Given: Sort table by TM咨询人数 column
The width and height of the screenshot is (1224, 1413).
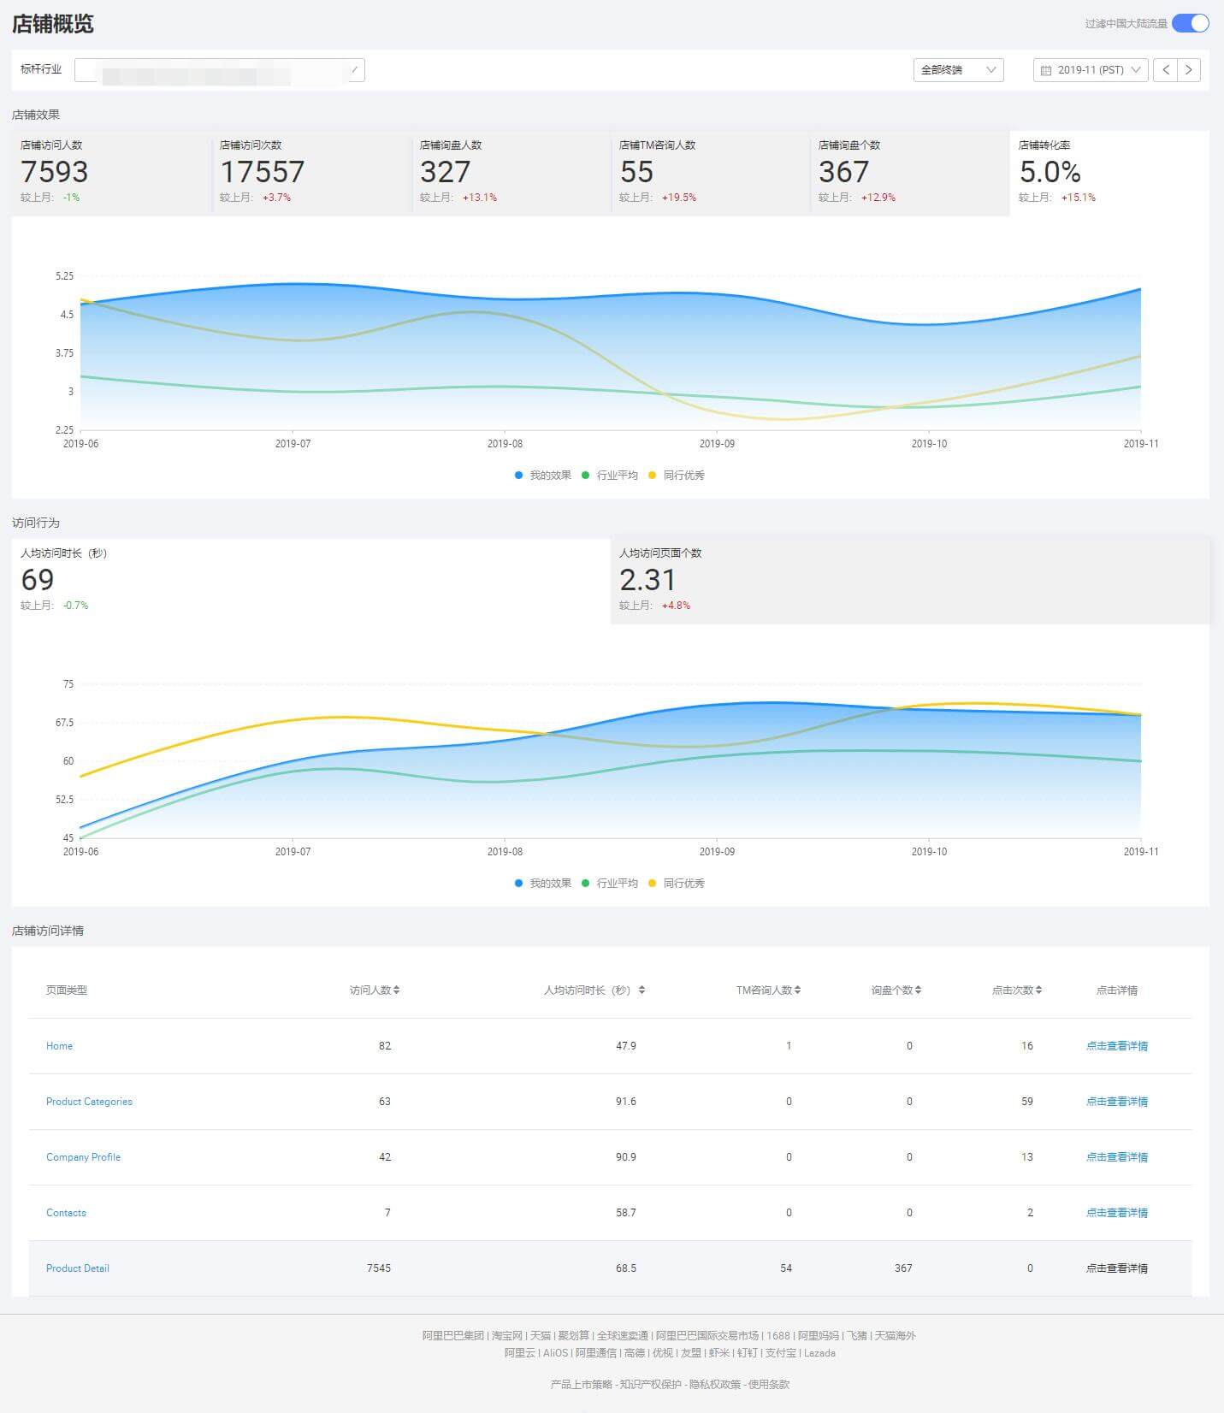Looking at the screenshot, I should point(768,990).
